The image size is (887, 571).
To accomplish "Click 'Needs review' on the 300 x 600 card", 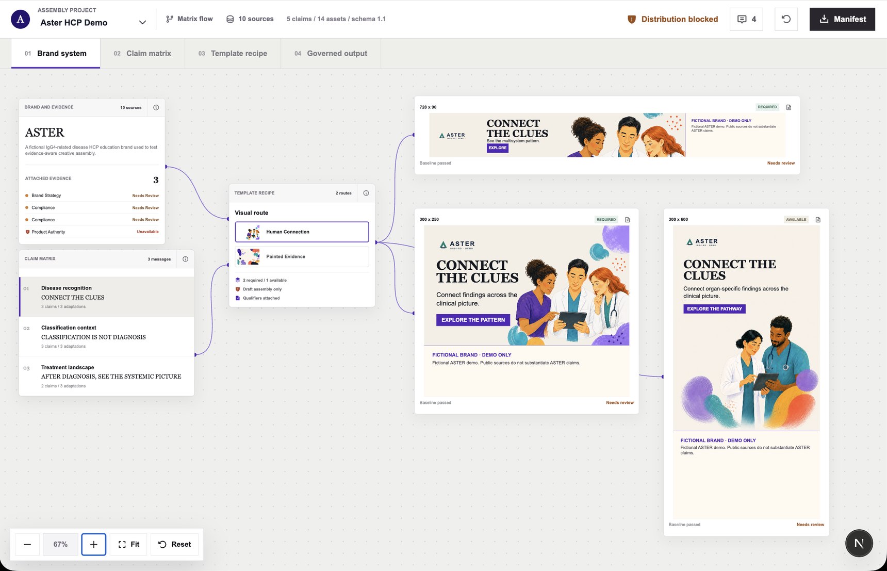I will coord(810,525).
